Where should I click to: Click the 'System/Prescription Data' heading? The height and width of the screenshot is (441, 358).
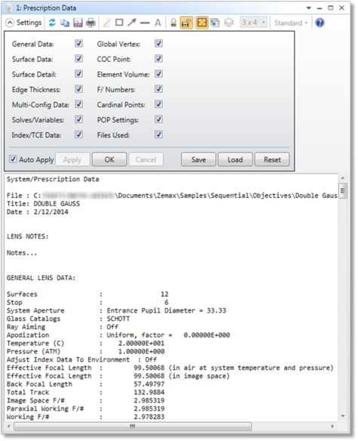pyautogui.click(x=53, y=179)
